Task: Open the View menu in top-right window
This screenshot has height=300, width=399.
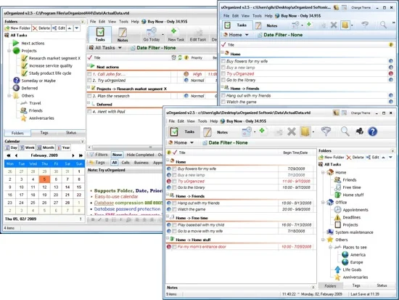Action: 245,16
